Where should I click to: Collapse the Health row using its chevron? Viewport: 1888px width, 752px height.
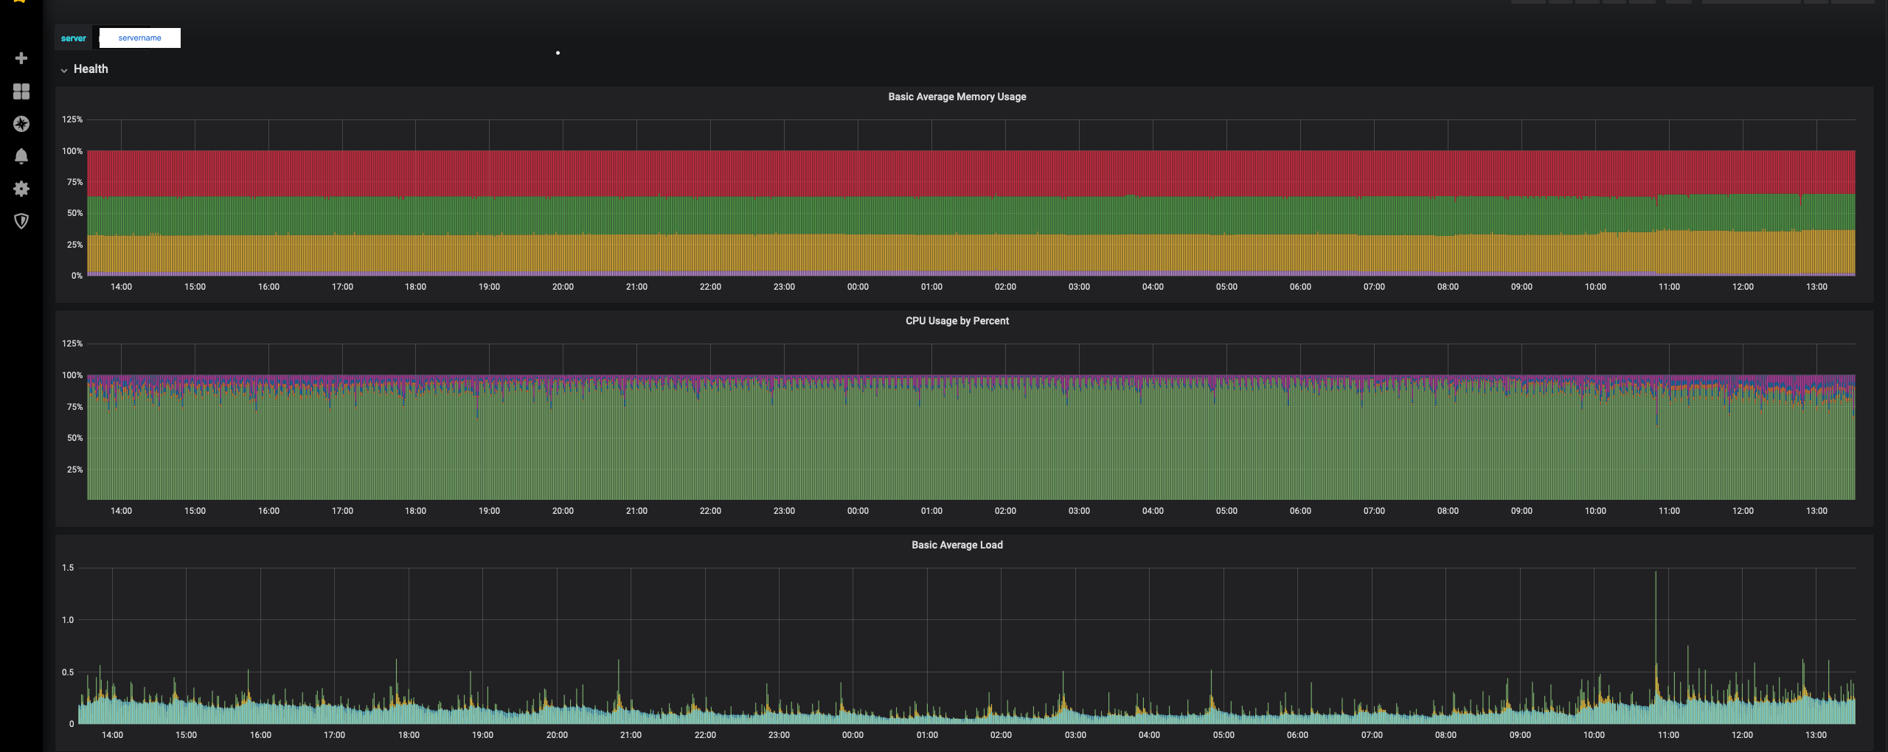coord(64,70)
